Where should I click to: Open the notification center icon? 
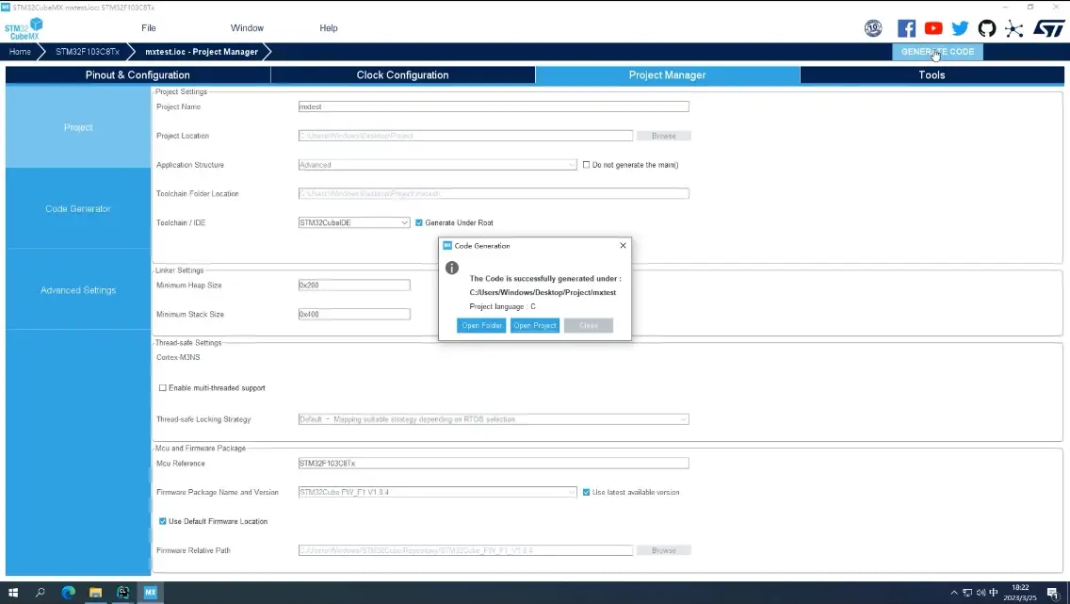click(1052, 593)
